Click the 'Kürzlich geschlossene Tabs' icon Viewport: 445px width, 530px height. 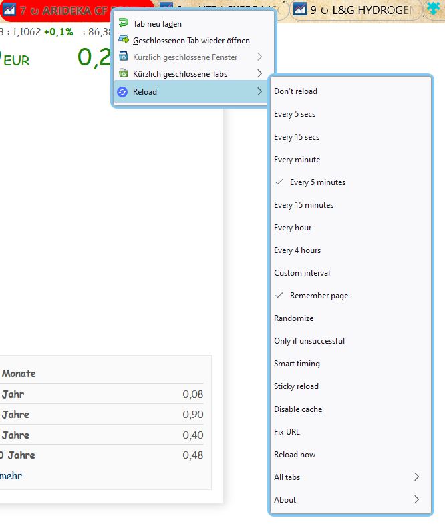(x=123, y=74)
